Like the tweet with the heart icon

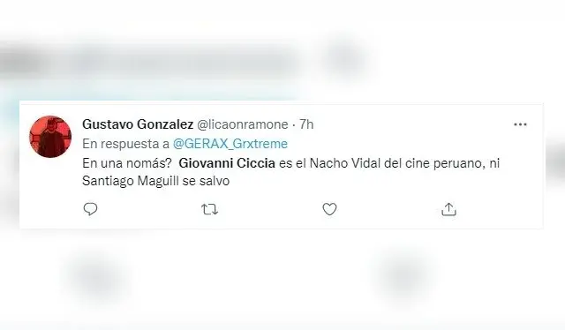click(329, 209)
